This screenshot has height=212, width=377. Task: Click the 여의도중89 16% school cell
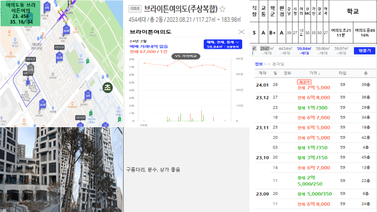pos(365,33)
